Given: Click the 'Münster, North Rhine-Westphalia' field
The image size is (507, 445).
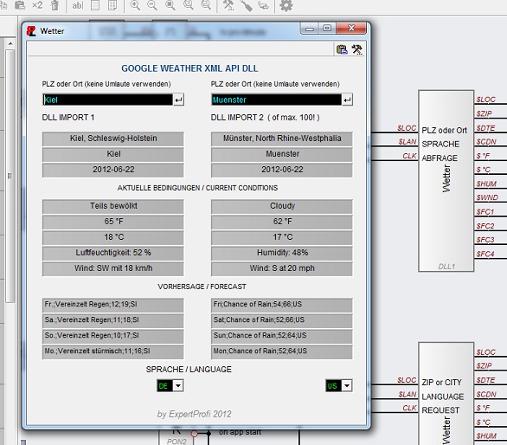Looking at the screenshot, I should [282, 139].
